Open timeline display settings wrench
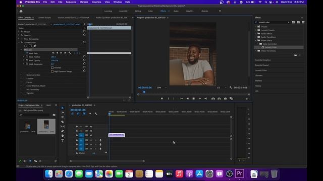This screenshot has height=181, width=323. [96, 114]
